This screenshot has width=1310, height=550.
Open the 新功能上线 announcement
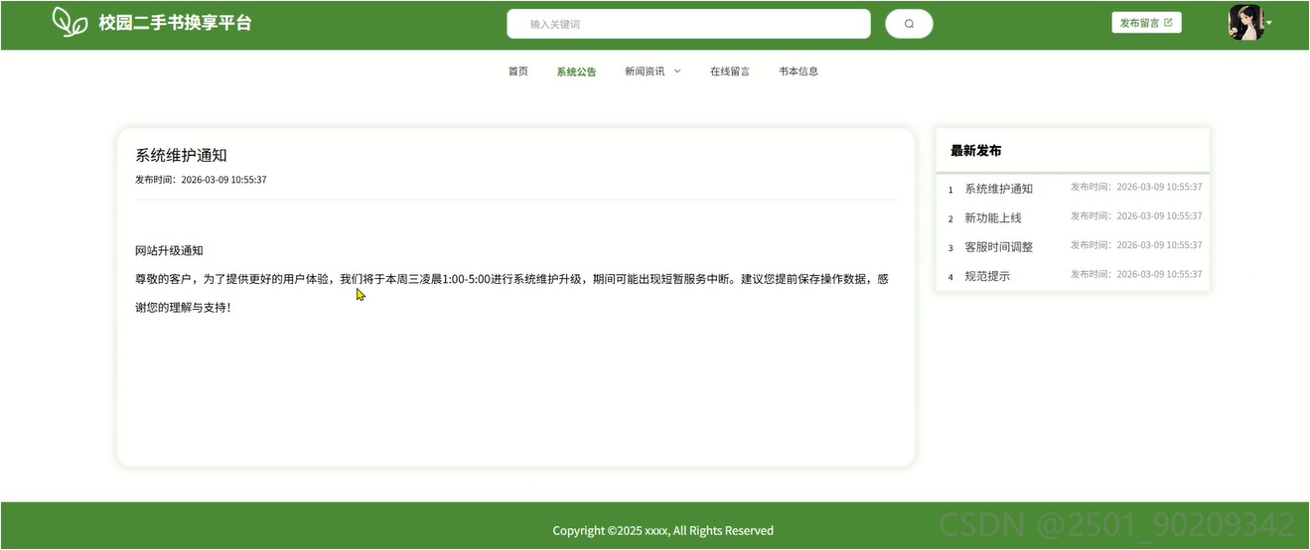(993, 217)
